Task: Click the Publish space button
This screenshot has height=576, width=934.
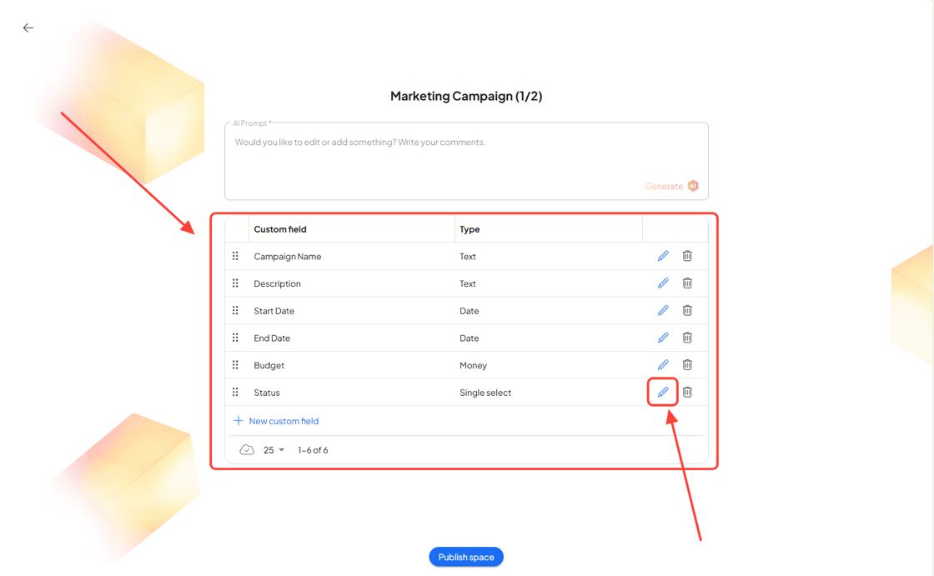Action: pos(466,557)
